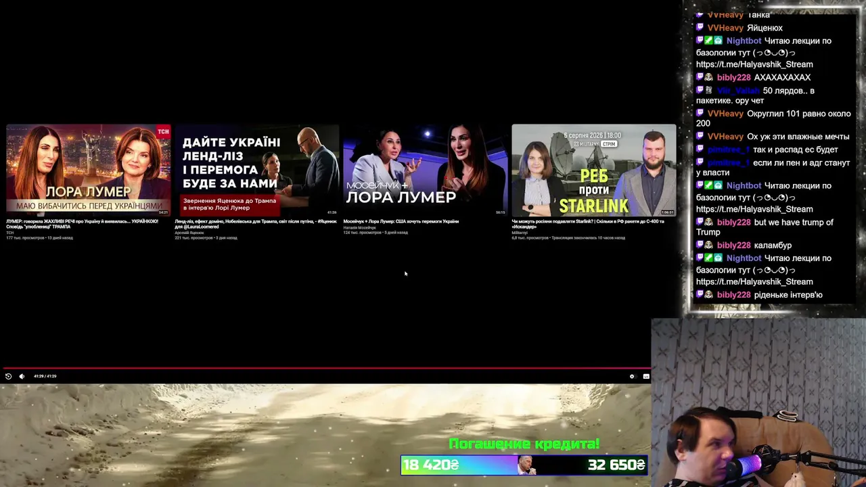This screenshot has width=866, height=487.
Task: Click bibly228 on 'but we have trump' message
Action: click(x=733, y=222)
